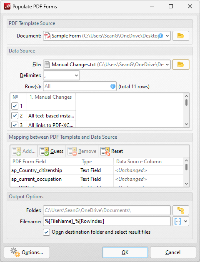
Task: Expand the data source File dropdown
Action: (x=167, y=65)
